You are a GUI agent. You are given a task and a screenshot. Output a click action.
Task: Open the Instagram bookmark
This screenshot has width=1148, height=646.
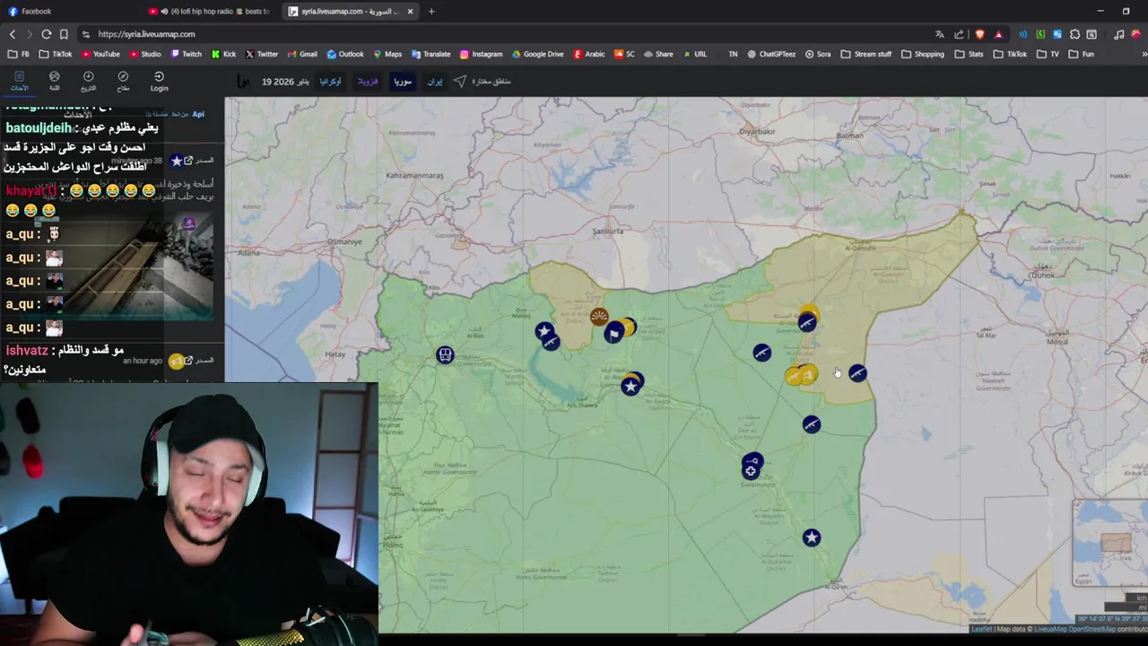tap(481, 54)
